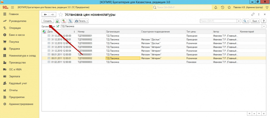Open favorites star in top bar

pyautogui.click(x=229, y=7)
